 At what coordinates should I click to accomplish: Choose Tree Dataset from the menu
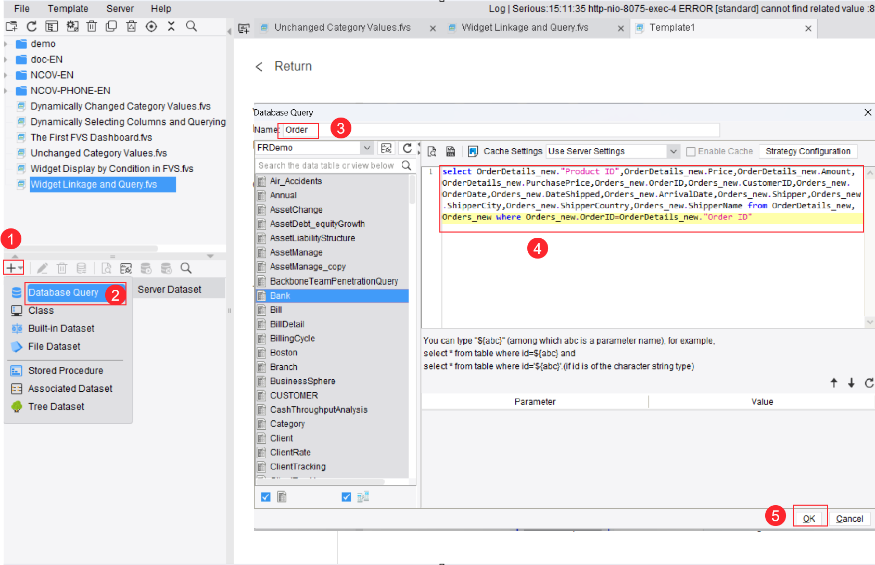(56, 406)
